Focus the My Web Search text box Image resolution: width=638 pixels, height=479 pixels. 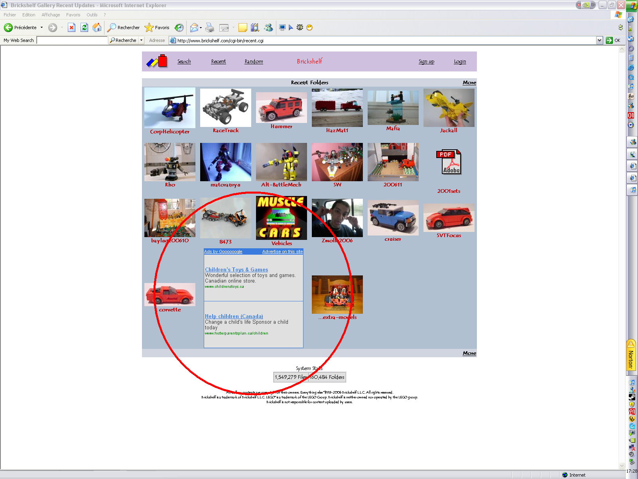[72, 40]
